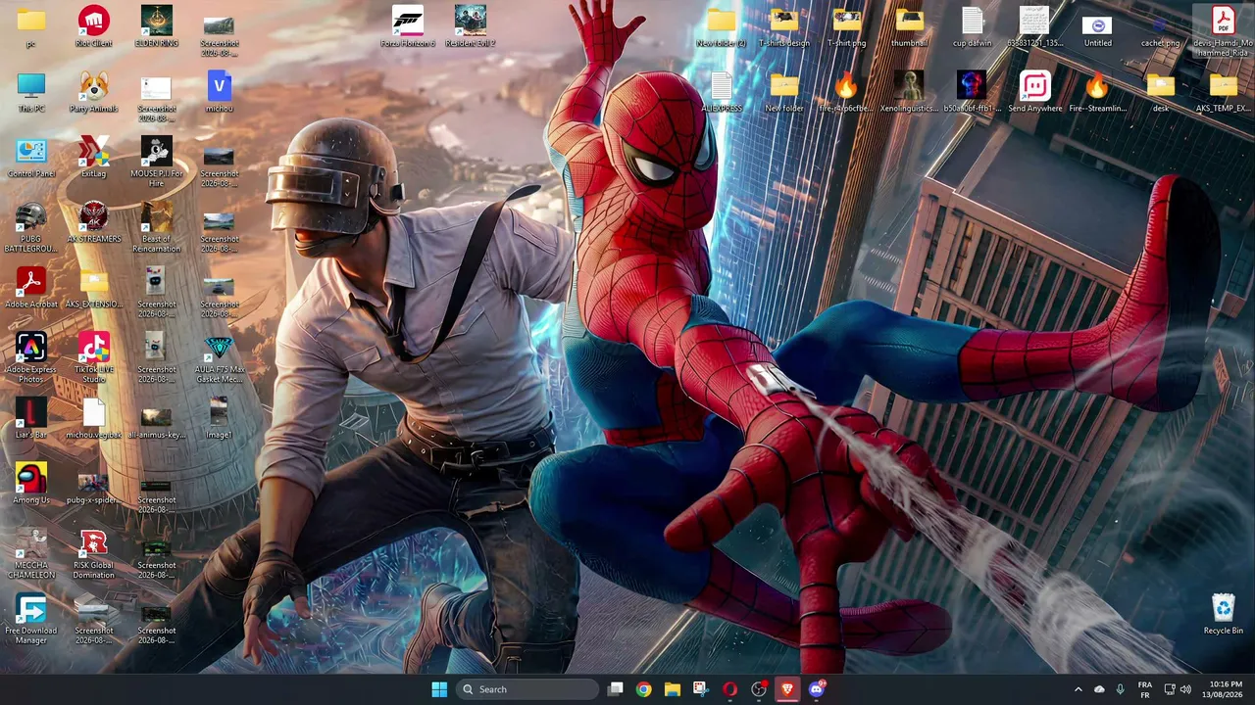Click the microphone icon in system tray
1255x705 pixels.
coord(1120,689)
